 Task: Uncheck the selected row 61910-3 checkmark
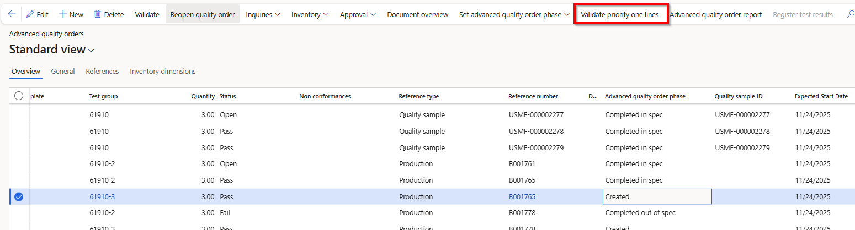tap(19, 197)
